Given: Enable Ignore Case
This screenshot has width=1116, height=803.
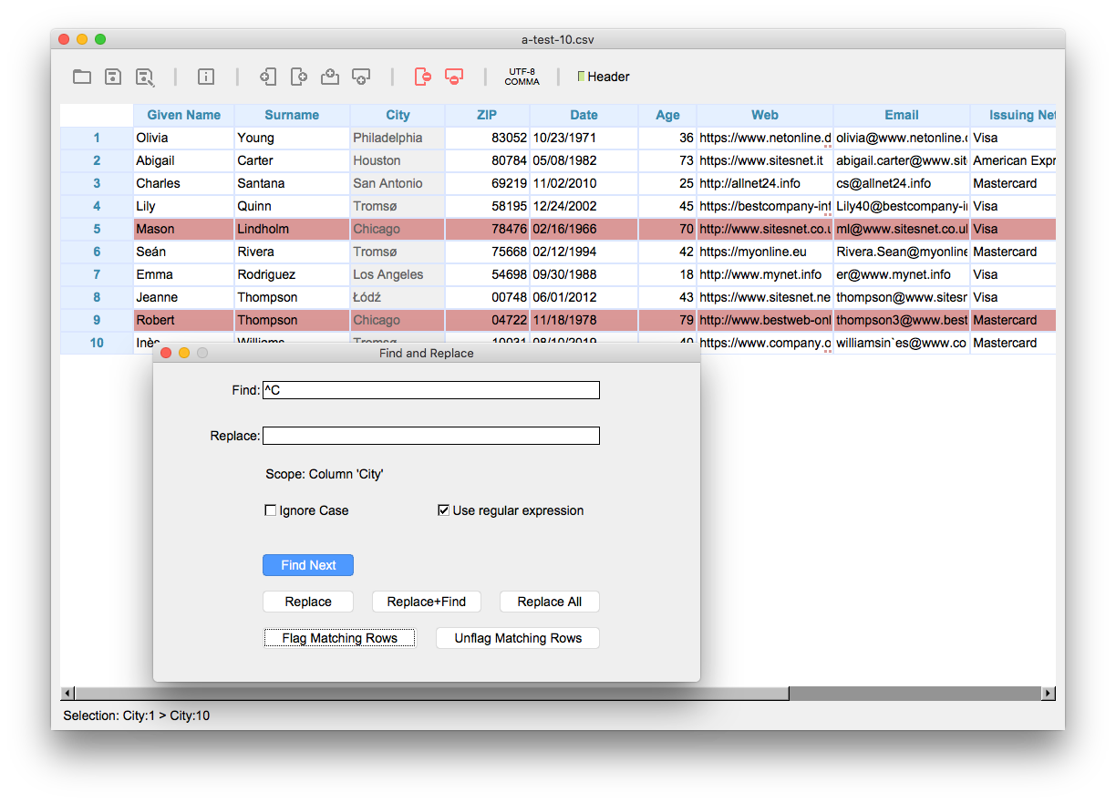Looking at the screenshot, I should coord(271,510).
